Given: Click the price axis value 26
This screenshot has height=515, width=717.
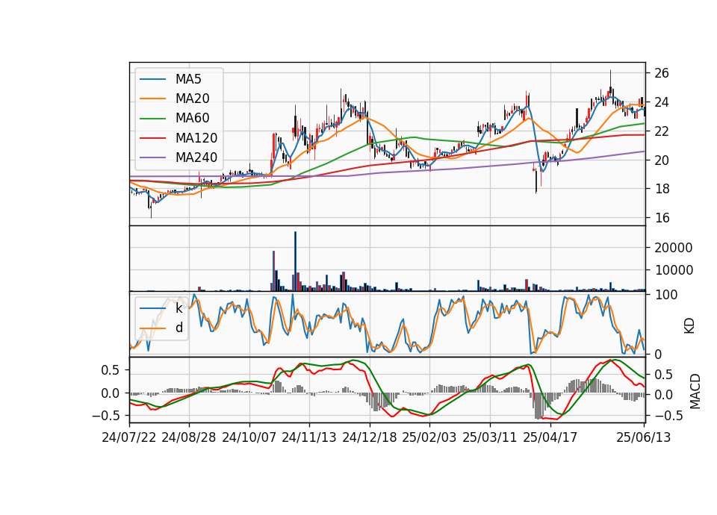Looking at the screenshot, I should pyautogui.click(x=662, y=73).
